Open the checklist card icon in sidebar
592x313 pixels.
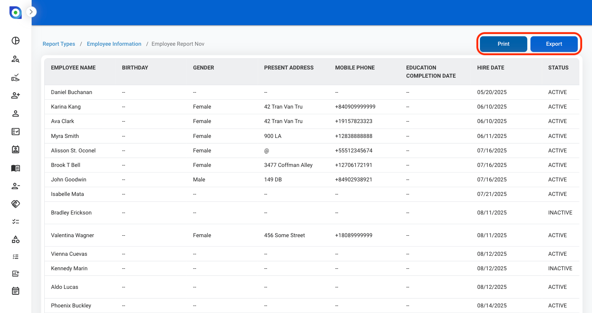(16, 132)
